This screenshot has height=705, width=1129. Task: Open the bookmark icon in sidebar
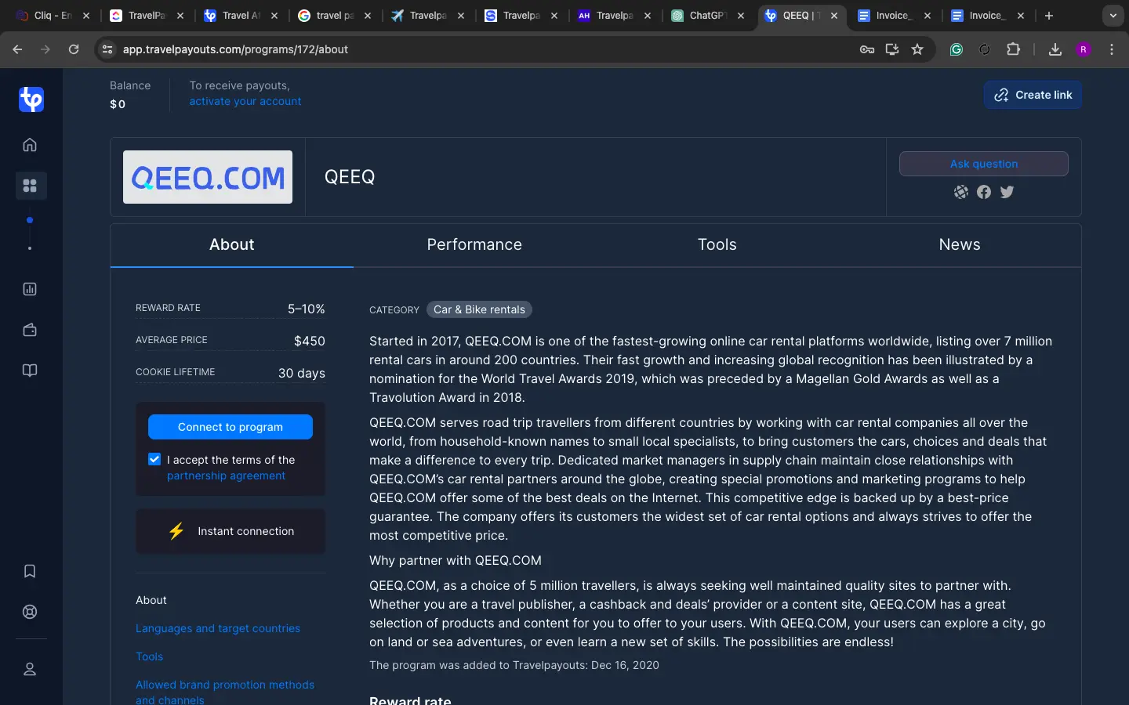[30, 571]
